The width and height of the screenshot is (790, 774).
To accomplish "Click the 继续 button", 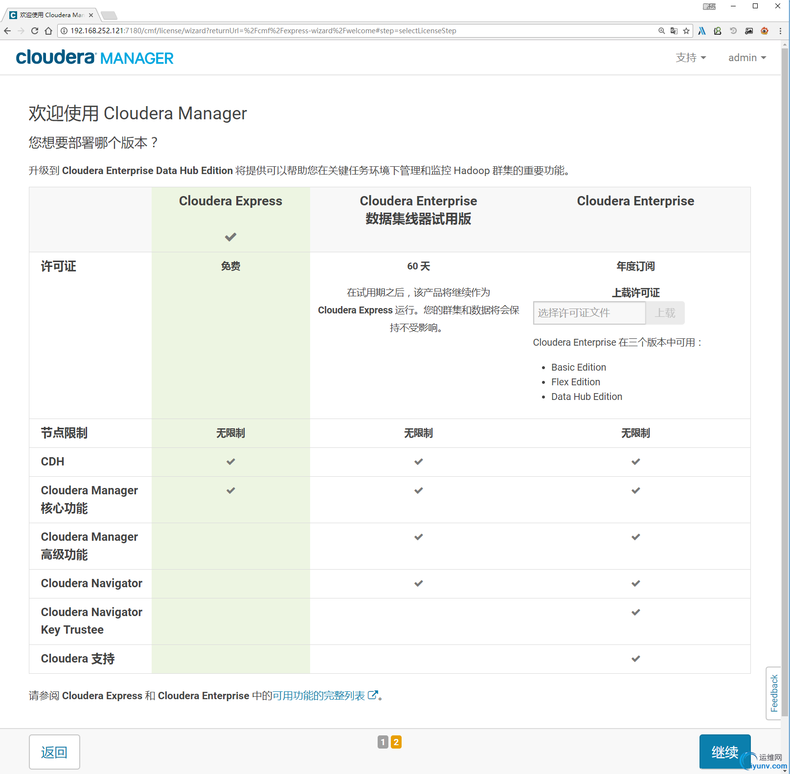I will (725, 752).
